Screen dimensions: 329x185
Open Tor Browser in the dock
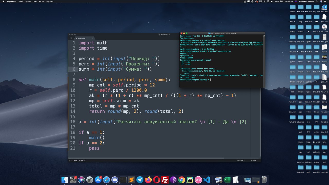(x=173, y=180)
